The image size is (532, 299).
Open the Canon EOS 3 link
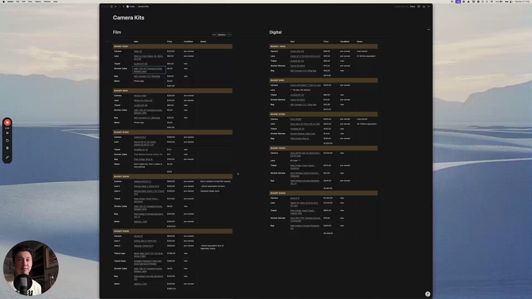coord(140,137)
